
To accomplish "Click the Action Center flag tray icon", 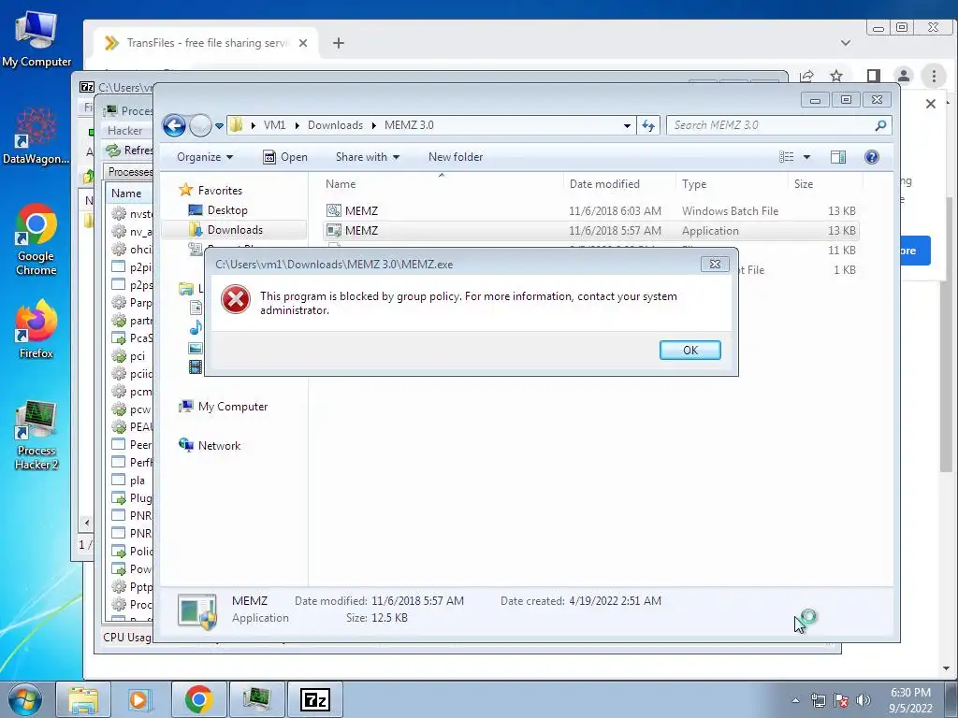I will (x=841, y=700).
